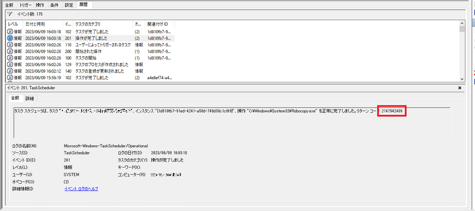Select 操作が完了しました event row text
This screenshot has width=475, height=211.
(91, 38)
